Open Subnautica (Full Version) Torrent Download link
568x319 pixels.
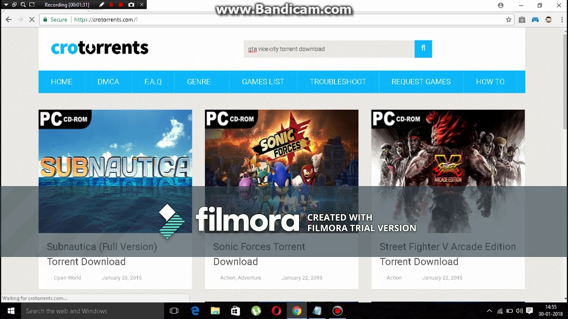pos(102,254)
